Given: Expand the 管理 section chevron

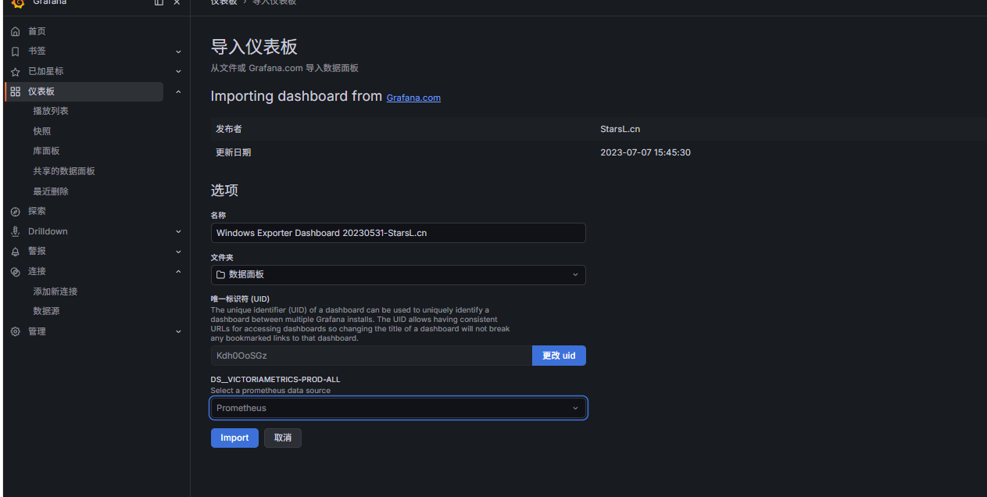Looking at the screenshot, I should (178, 331).
